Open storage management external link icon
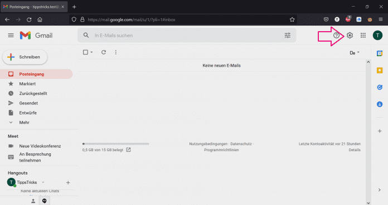Screen dimensions: 388x205 click(128, 150)
